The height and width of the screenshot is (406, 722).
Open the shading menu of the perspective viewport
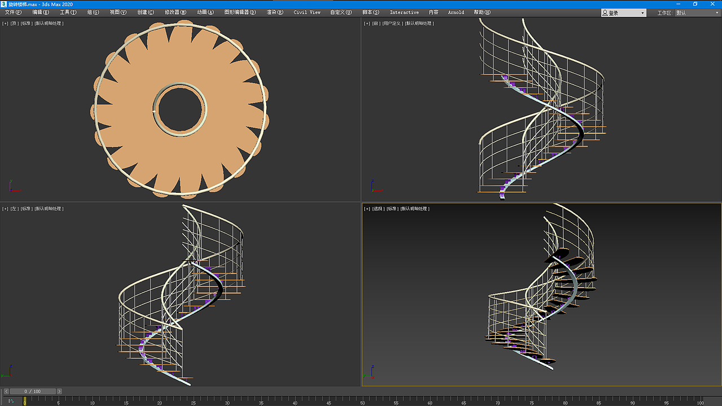pyautogui.click(x=415, y=209)
